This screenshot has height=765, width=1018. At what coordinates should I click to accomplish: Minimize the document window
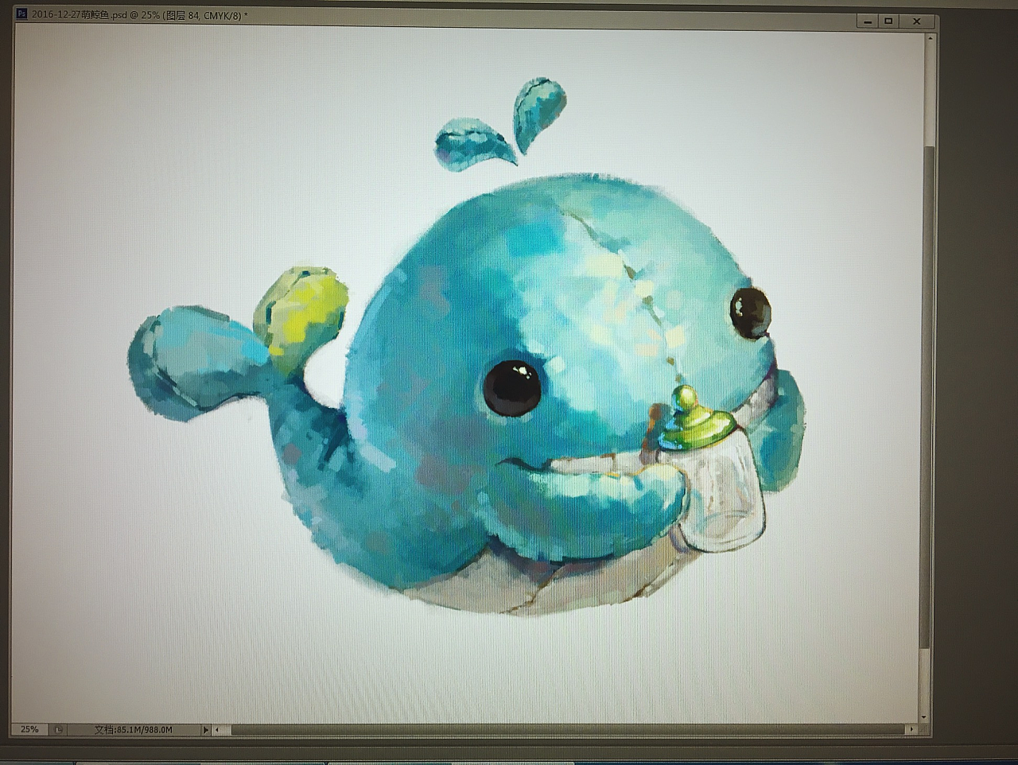tap(867, 21)
